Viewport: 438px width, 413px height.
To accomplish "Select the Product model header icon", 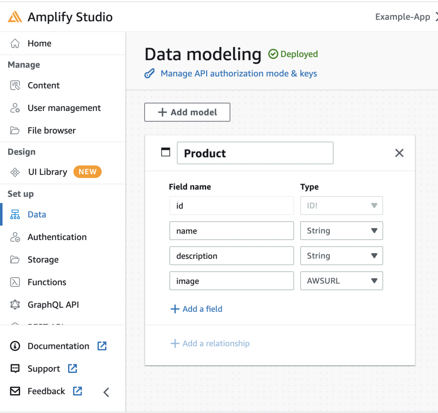I will [x=165, y=152].
